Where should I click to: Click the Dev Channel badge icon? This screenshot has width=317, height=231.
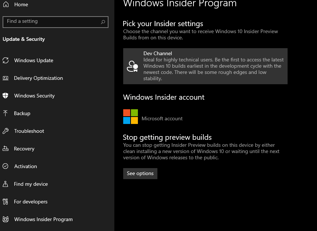pyautogui.click(x=132, y=66)
